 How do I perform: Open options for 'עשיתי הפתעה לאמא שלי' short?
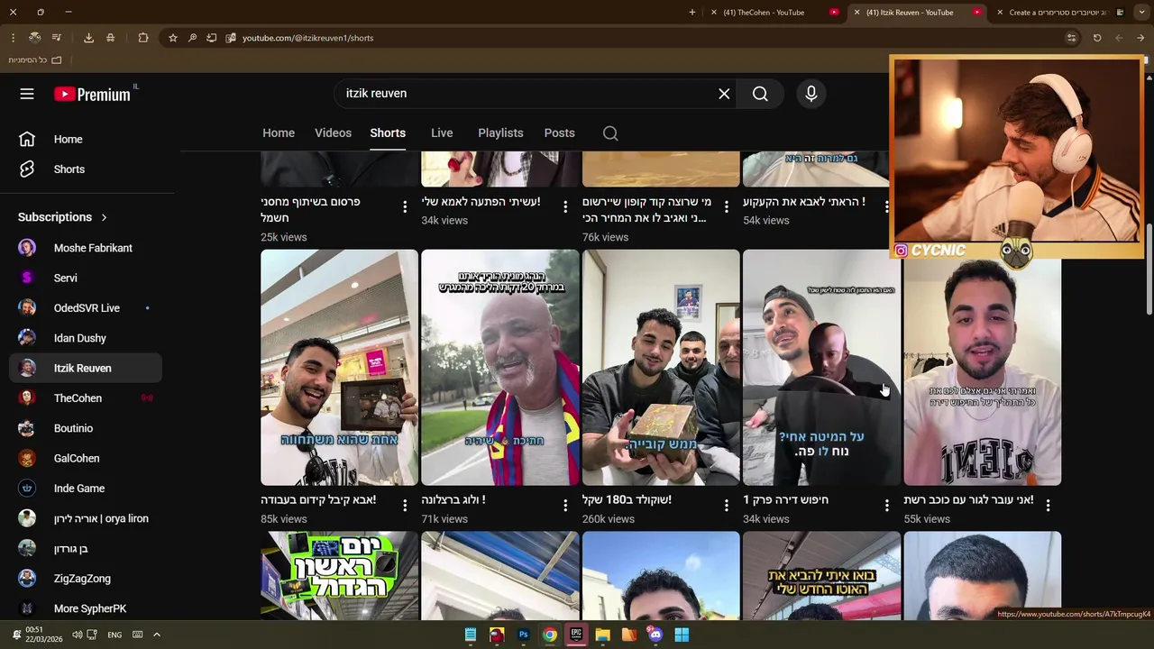tap(565, 207)
